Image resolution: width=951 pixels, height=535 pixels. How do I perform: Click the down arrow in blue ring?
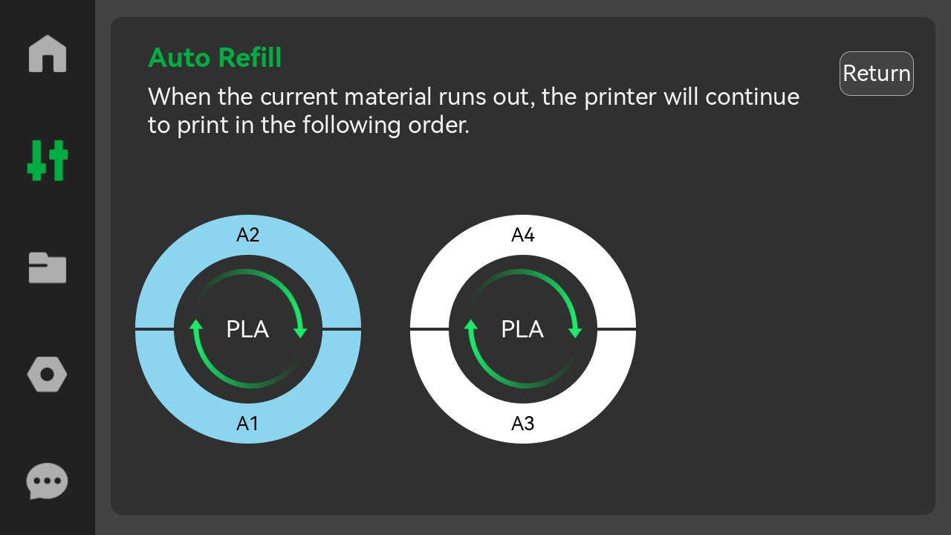300,331
